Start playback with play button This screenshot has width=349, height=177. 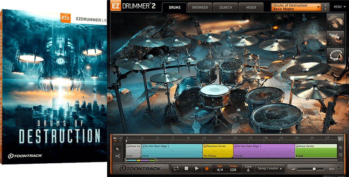(196, 169)
